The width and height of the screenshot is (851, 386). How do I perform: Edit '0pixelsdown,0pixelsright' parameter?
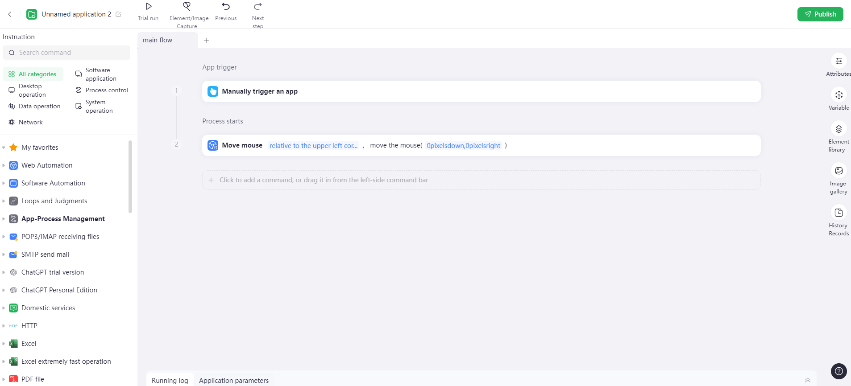(x=463, y=145)
